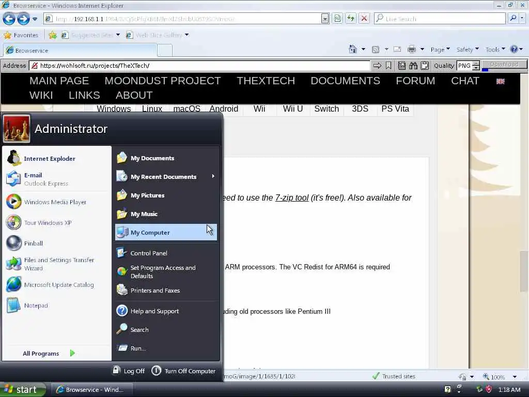Open the CHAT navigation item
The width and height of the screenshot is (529, 397).
click(465, 81)
